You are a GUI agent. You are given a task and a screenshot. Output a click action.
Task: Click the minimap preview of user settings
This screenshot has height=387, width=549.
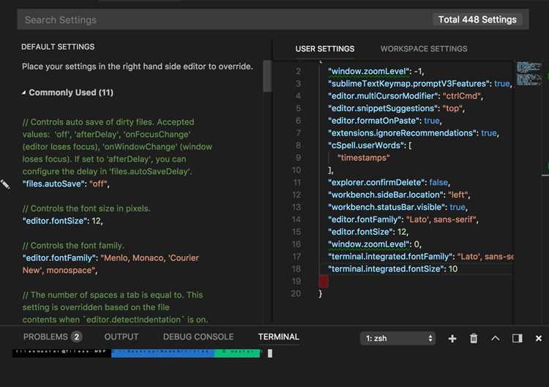click(529, 73)
